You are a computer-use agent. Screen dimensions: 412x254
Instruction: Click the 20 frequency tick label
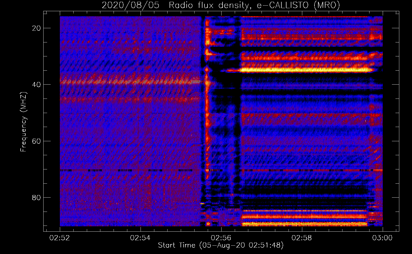pyautogui.click(x=36, y=28)
